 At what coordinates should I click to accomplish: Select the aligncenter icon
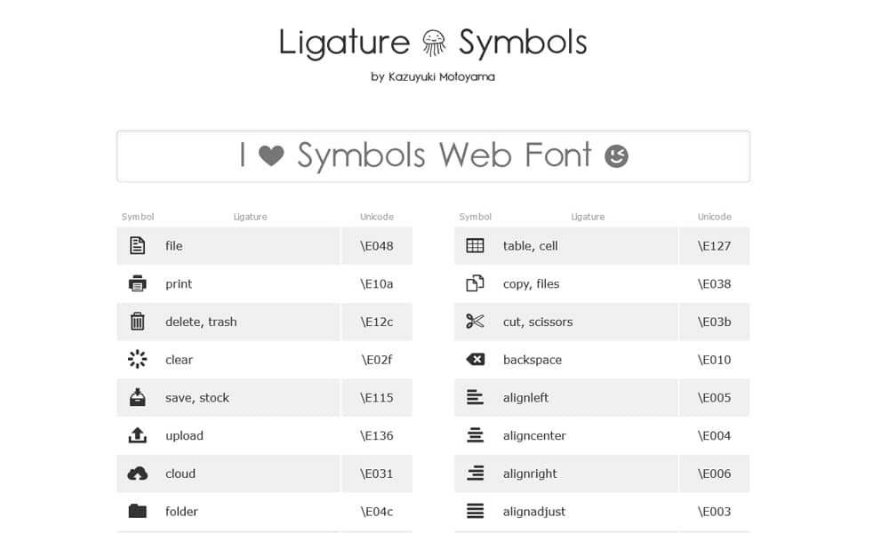[x=475, y=435]
